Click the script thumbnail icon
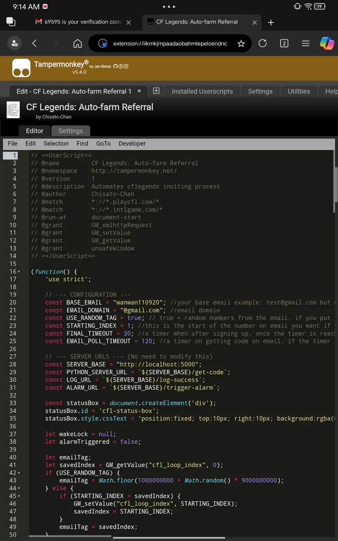Screen dimensions: 338x541 coord(13,110)
